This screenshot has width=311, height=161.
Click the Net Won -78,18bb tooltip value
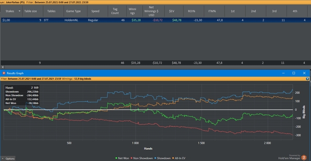point(33,103)
